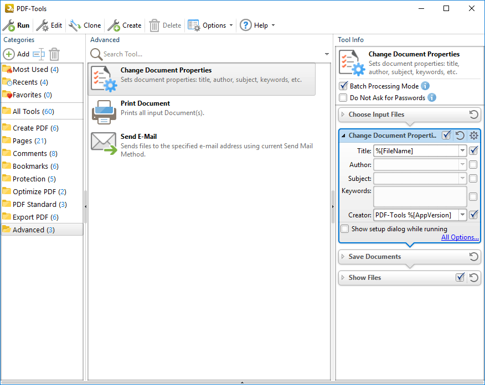Open the Options menu
This screenshot has width=485, height=385.
point(210,25)
